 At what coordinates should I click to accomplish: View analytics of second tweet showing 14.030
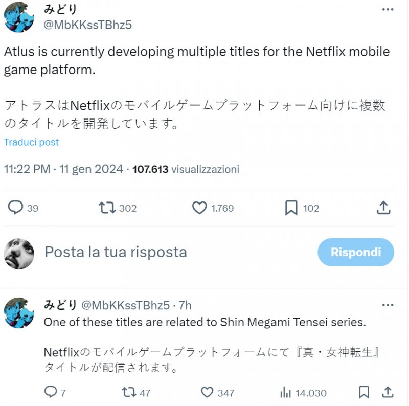pos(285,392)
